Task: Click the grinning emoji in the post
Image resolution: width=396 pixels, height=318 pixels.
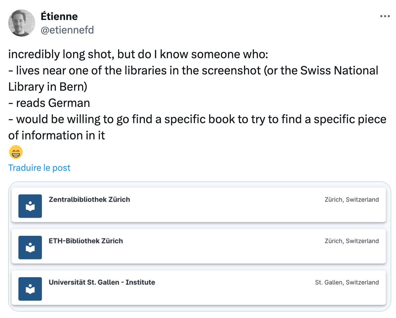Action: pos(16,153)
